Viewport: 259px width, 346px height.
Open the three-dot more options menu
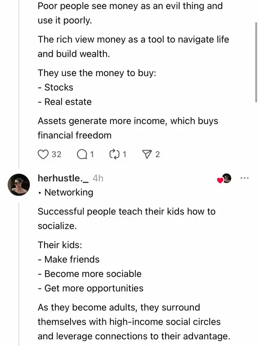(x=244, y=178)
